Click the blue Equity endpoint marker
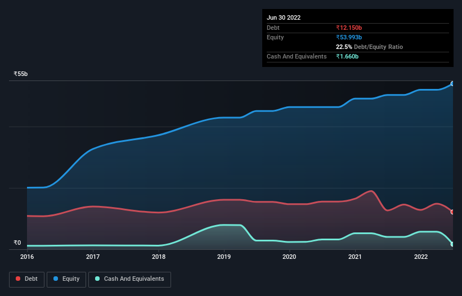Viewport: 462px width, 296px height. tap(452, 84)
